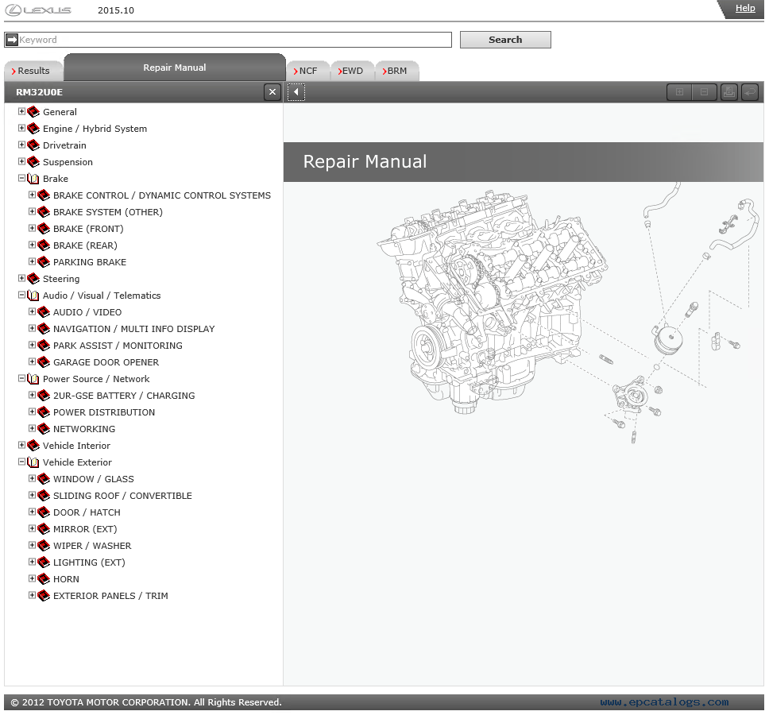Click the www.epcatalogs.com link
769x715 pixels.
pyautogui.click(x=665, y=702)
